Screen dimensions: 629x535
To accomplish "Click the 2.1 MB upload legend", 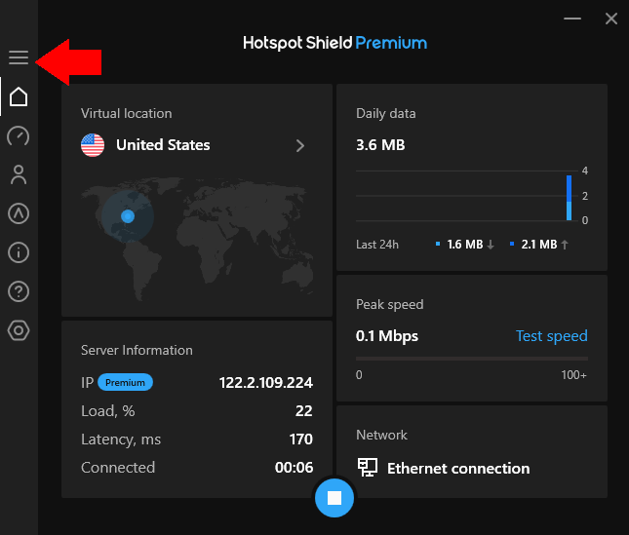I will click(539, 245).
